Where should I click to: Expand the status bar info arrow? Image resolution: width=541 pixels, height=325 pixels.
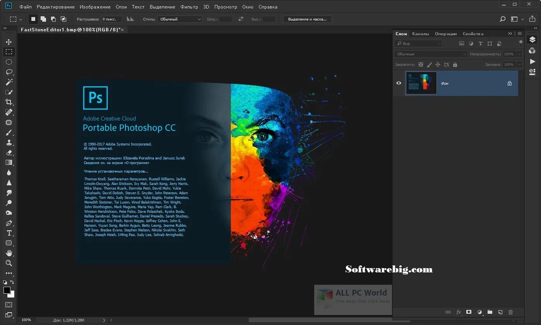tap(104, 320)
